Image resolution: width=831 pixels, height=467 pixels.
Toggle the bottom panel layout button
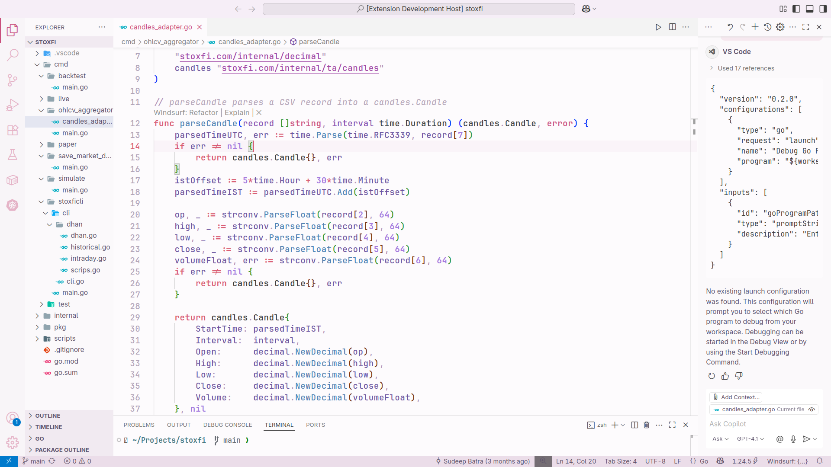pos(809,9)
